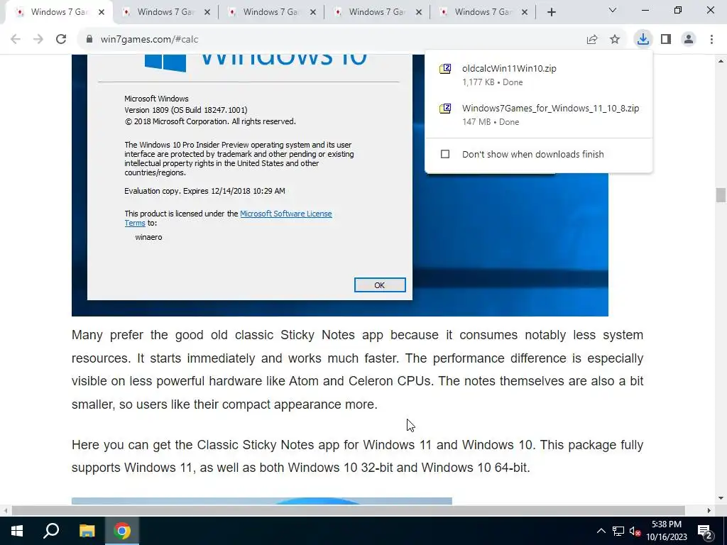Viewport: 727px width, 545px height.
Task: Click the text '147 MB • Done'
Action: pos(491,122)
